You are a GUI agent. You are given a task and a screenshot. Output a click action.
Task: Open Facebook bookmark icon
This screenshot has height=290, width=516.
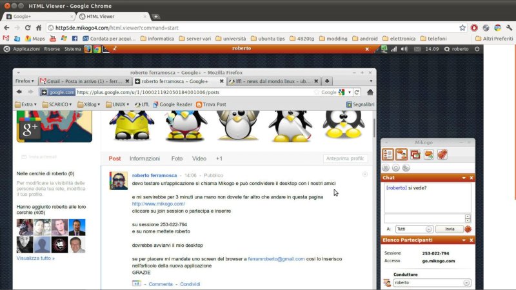pyautogui.click(x=75, y=39)
